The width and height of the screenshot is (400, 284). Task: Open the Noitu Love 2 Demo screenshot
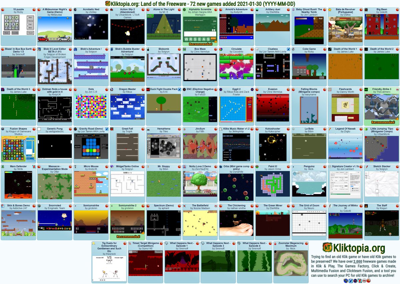(x=200, y=184)
